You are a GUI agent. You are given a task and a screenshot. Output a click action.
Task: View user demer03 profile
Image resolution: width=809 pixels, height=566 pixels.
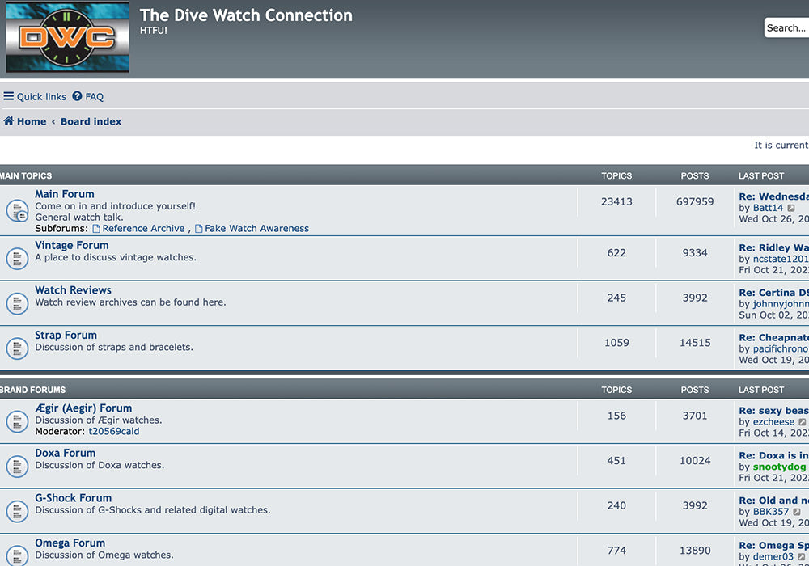pyautogui.click(x=773, y=556)
